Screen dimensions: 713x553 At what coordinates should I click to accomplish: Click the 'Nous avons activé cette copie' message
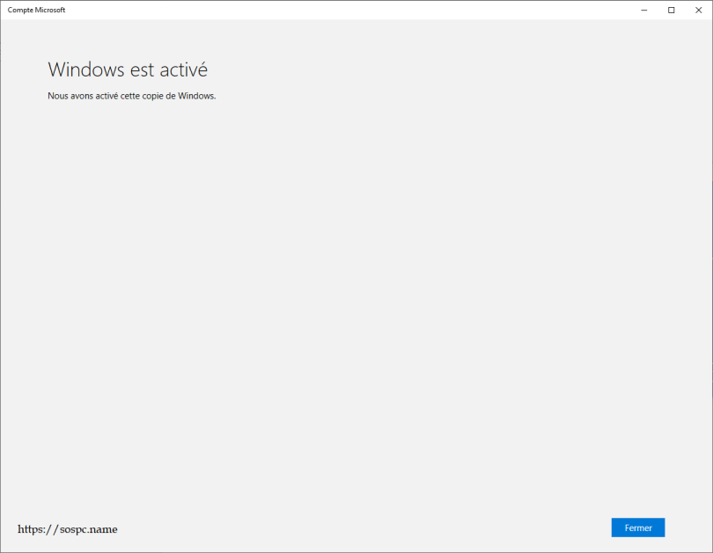pos(132,96)
